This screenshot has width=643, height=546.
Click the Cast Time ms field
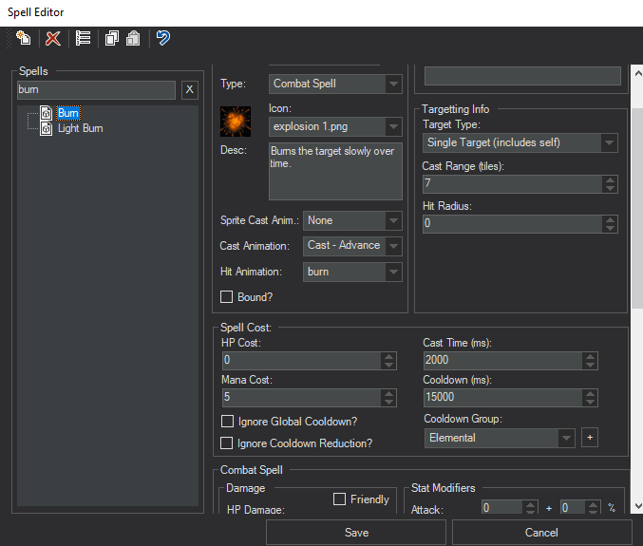[503, 361]
